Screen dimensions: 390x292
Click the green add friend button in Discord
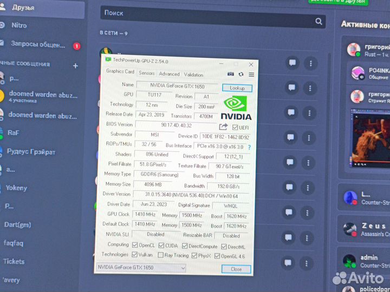pyautogui.click(x=338, y=1)
